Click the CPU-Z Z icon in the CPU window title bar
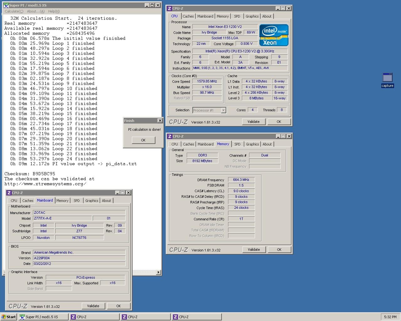401x321 pixels. click(x=169, y=8)
